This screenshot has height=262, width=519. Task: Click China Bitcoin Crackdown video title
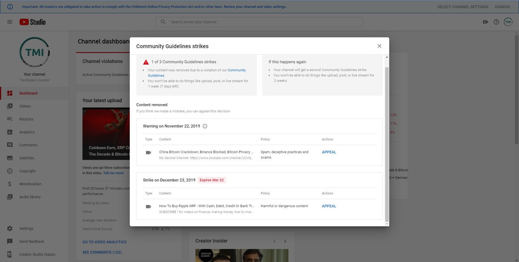tap(206, 152)
